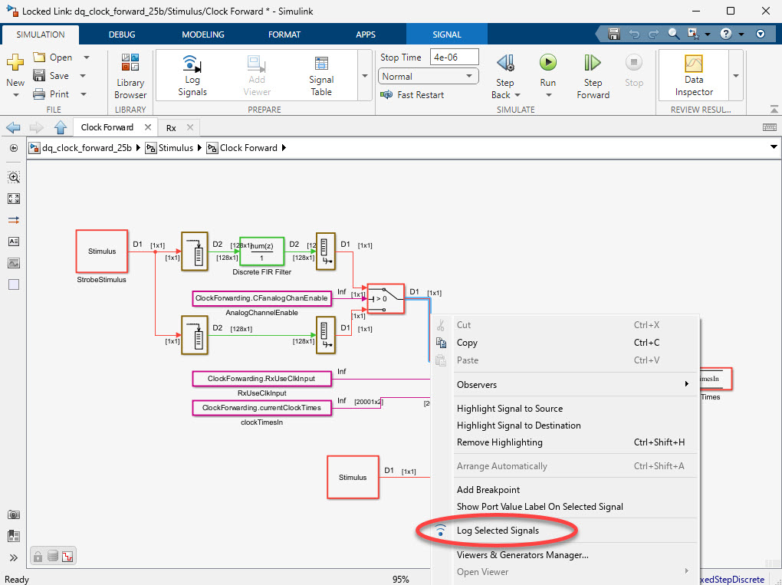Screen dimensions: 782x585
Task: Run the simulation
Action: point(547,64)
